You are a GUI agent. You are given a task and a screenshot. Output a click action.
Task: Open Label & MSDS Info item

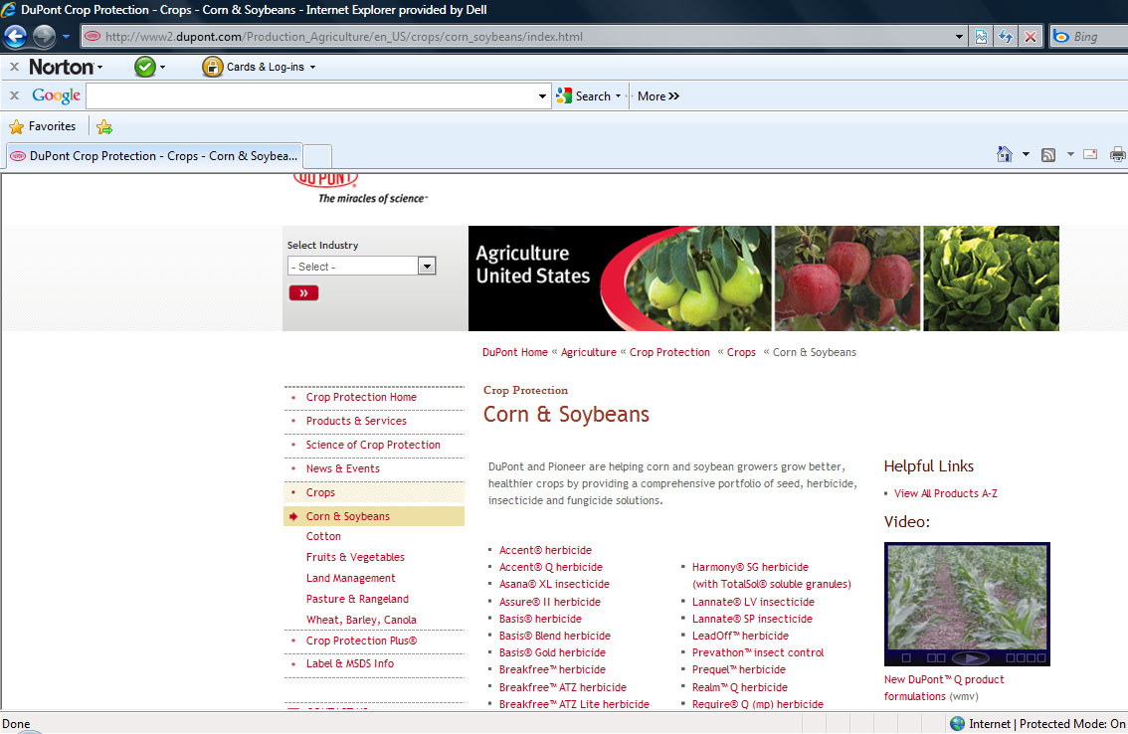pos(349,663)
